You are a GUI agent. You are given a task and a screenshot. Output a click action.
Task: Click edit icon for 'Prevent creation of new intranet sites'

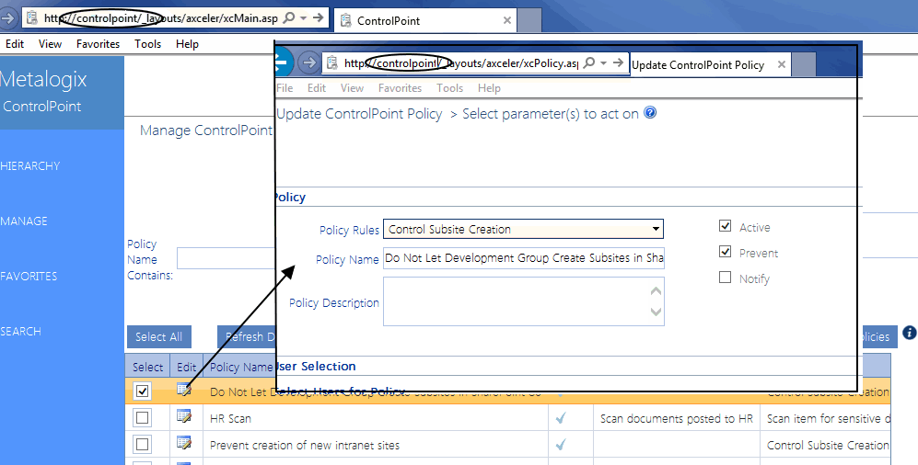184,443
